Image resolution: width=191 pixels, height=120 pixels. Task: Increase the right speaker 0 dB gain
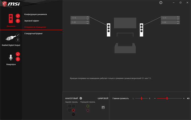pyautogui.click(x=178, y=21)
